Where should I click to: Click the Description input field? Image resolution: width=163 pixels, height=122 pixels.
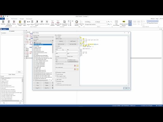pyautogui.click(x=67, y=48)
